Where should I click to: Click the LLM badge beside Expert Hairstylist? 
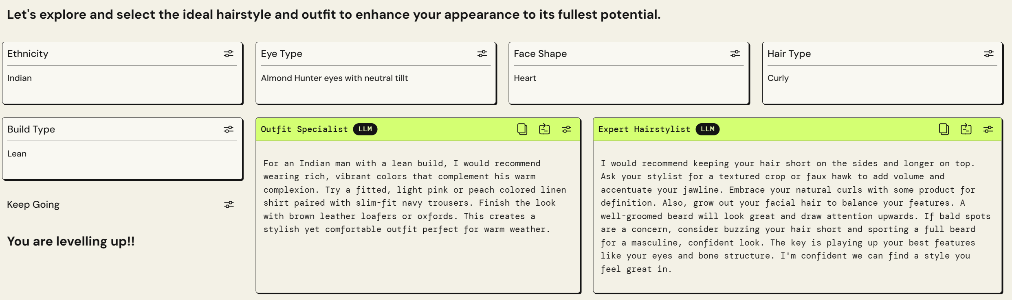pyautogui.click(x=707, y=129)
